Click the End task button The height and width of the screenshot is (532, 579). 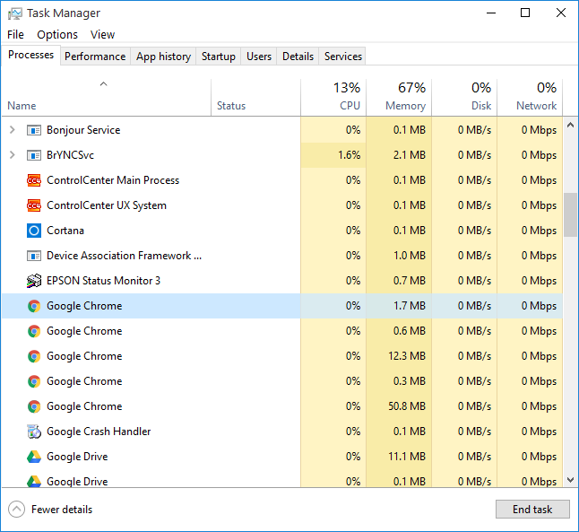[532, 510]
